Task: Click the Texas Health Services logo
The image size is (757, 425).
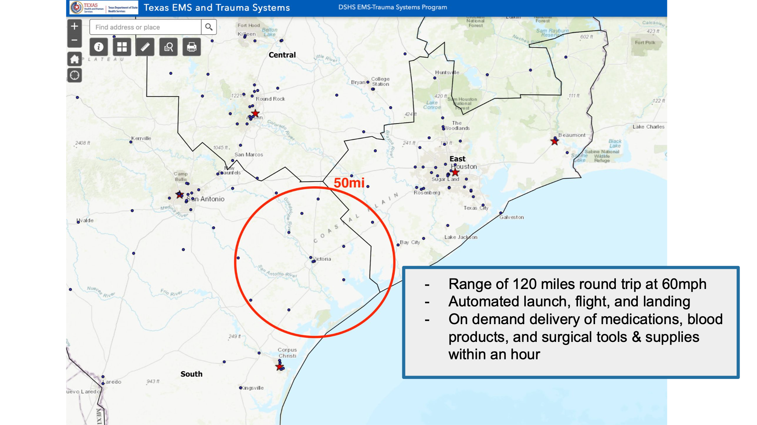Action: [x=104, y=8]
